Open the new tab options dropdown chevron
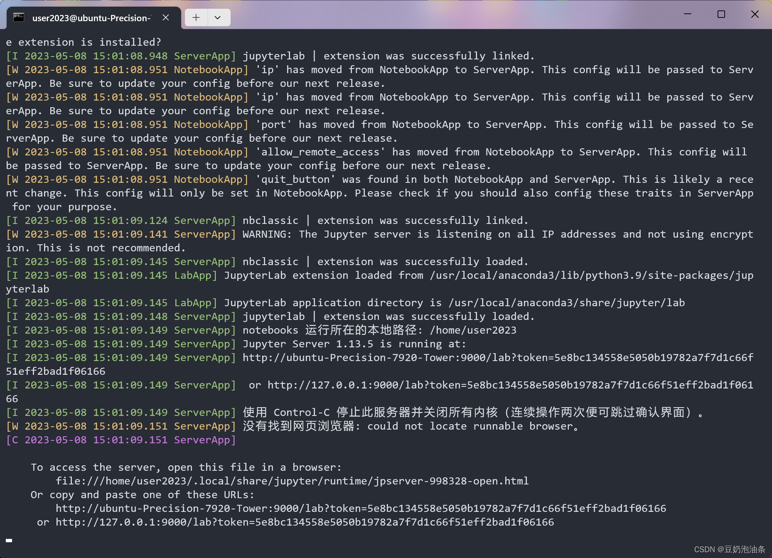The image size is (772, 558). [x=218, y=17]
